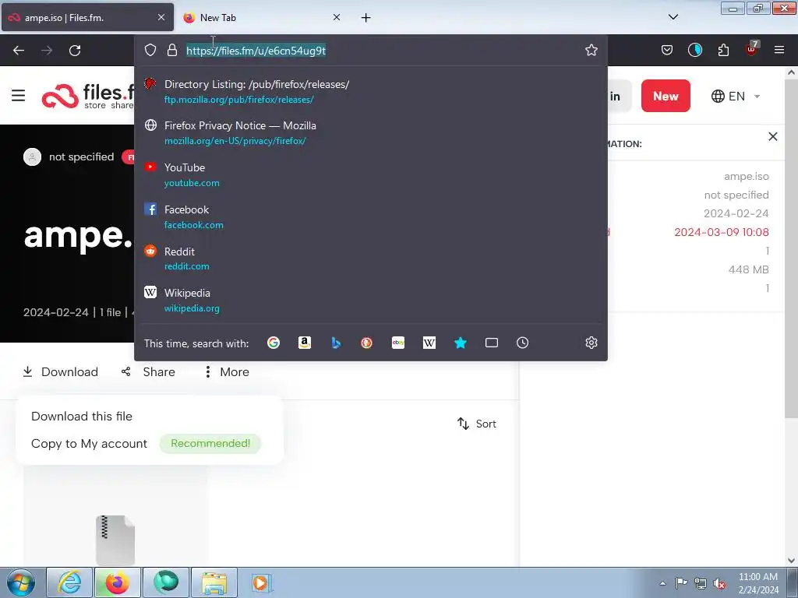Reload the current page
Viewport: 798px width, 598px height.
coord(75,51)
